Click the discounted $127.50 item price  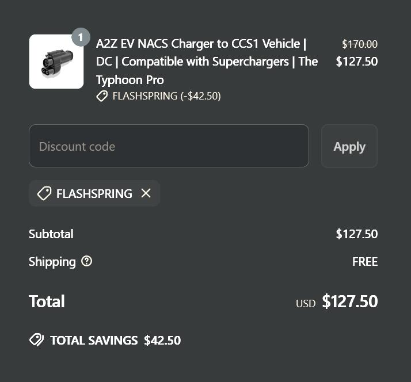[357, 62]
